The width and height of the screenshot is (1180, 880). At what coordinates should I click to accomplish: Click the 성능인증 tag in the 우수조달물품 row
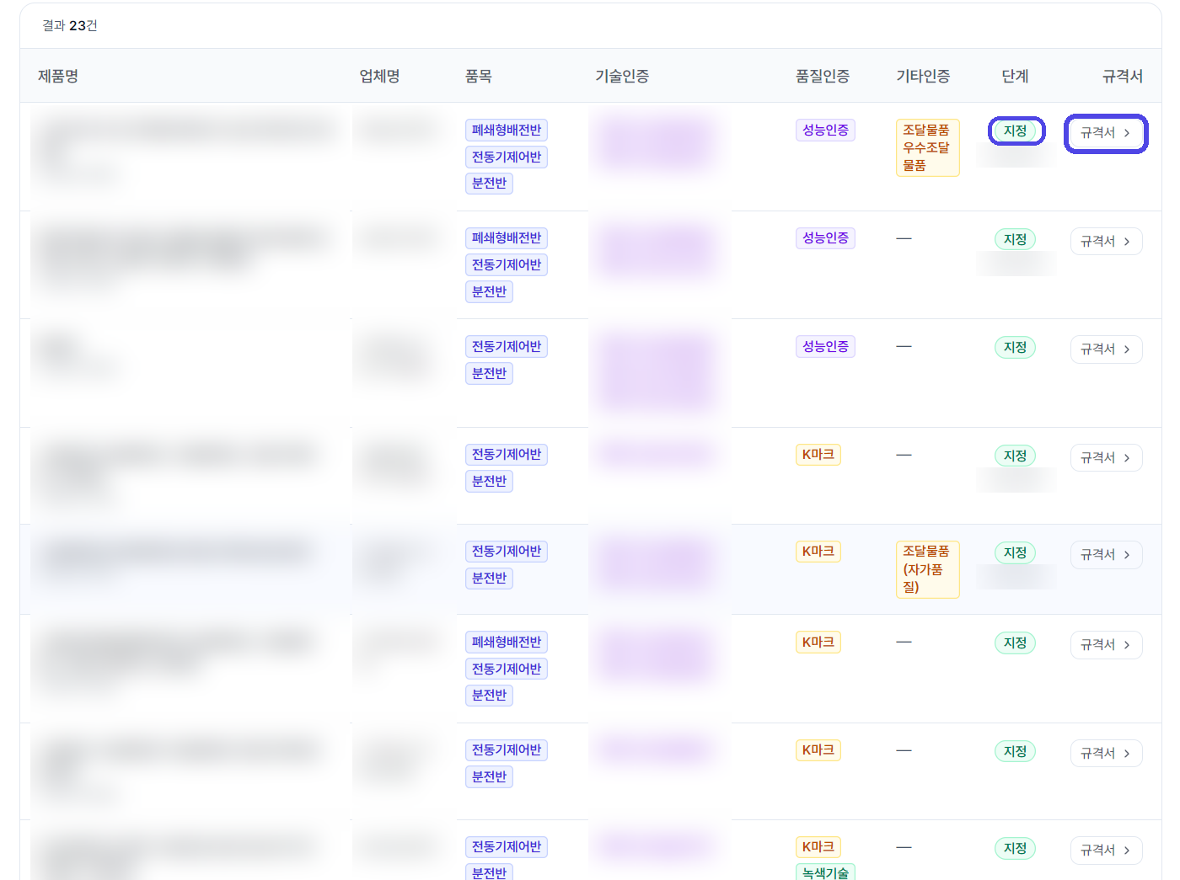[x=825, y=131]
